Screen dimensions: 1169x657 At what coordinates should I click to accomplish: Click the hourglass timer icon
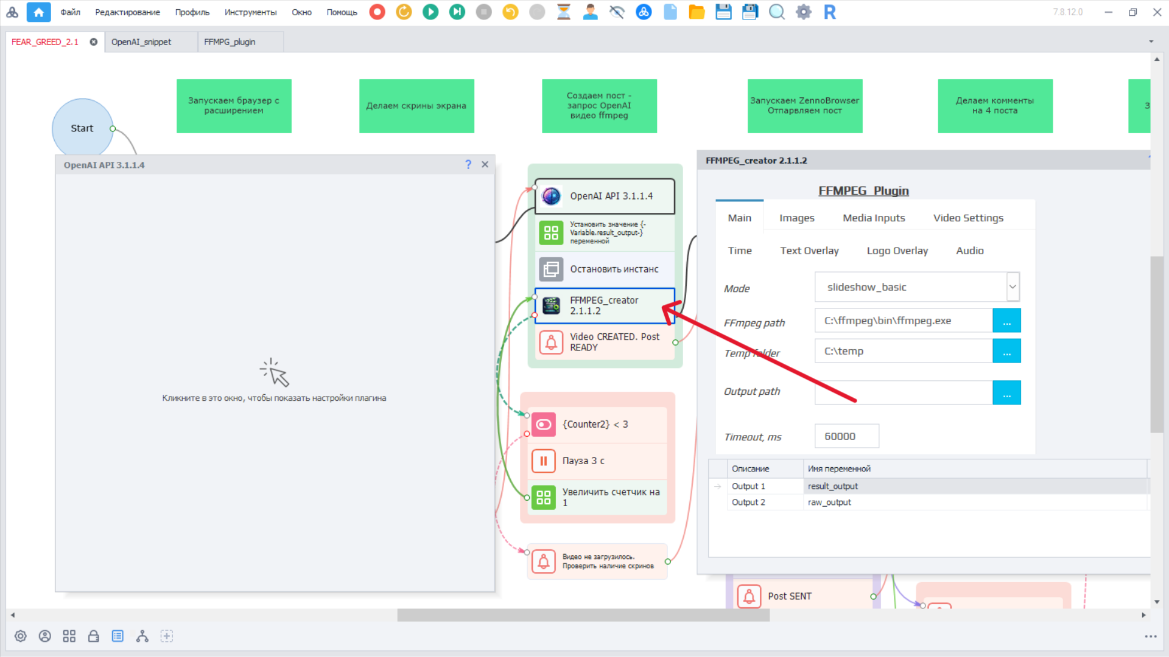(564, 12)
